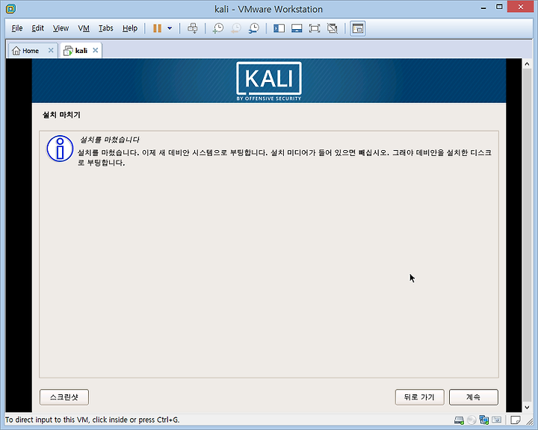Click the scrollbar up arrow
This screenshot has width=538, height=430.
[x=527, y=63]
